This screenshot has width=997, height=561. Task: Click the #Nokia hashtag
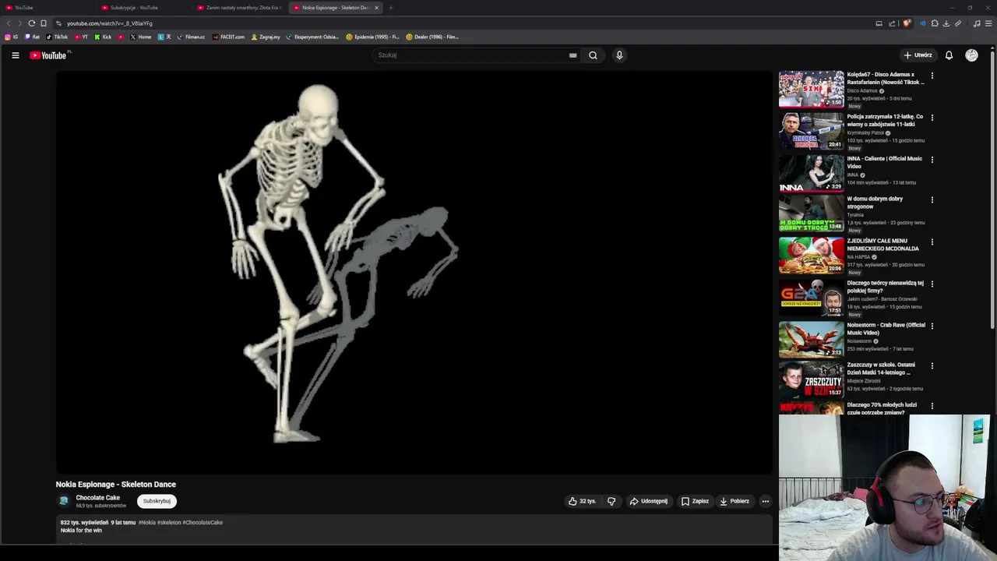pos(146,523)
